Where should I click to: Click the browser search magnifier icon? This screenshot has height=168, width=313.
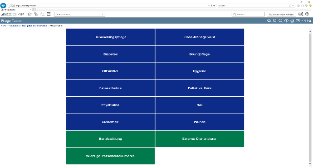coord(290,6)
